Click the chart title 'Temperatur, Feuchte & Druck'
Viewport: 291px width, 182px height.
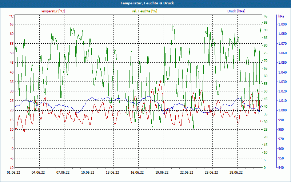tap(147, 3)
